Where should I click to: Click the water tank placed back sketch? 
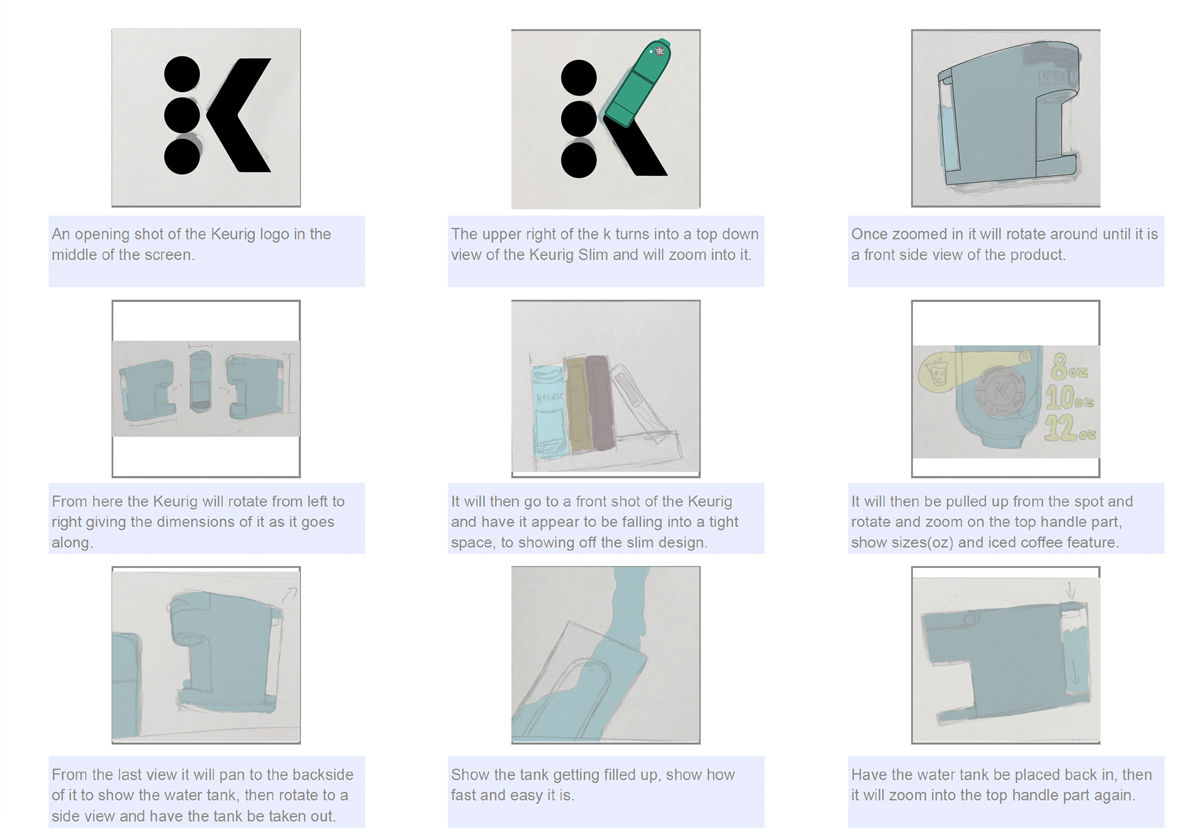click(1006, 655)
